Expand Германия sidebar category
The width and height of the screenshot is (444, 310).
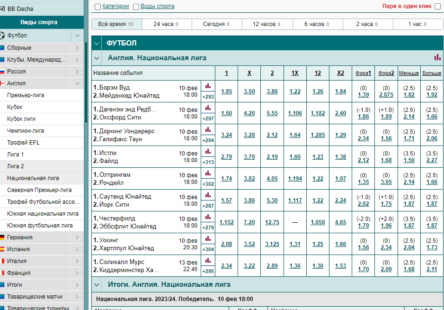click(77, 237)
